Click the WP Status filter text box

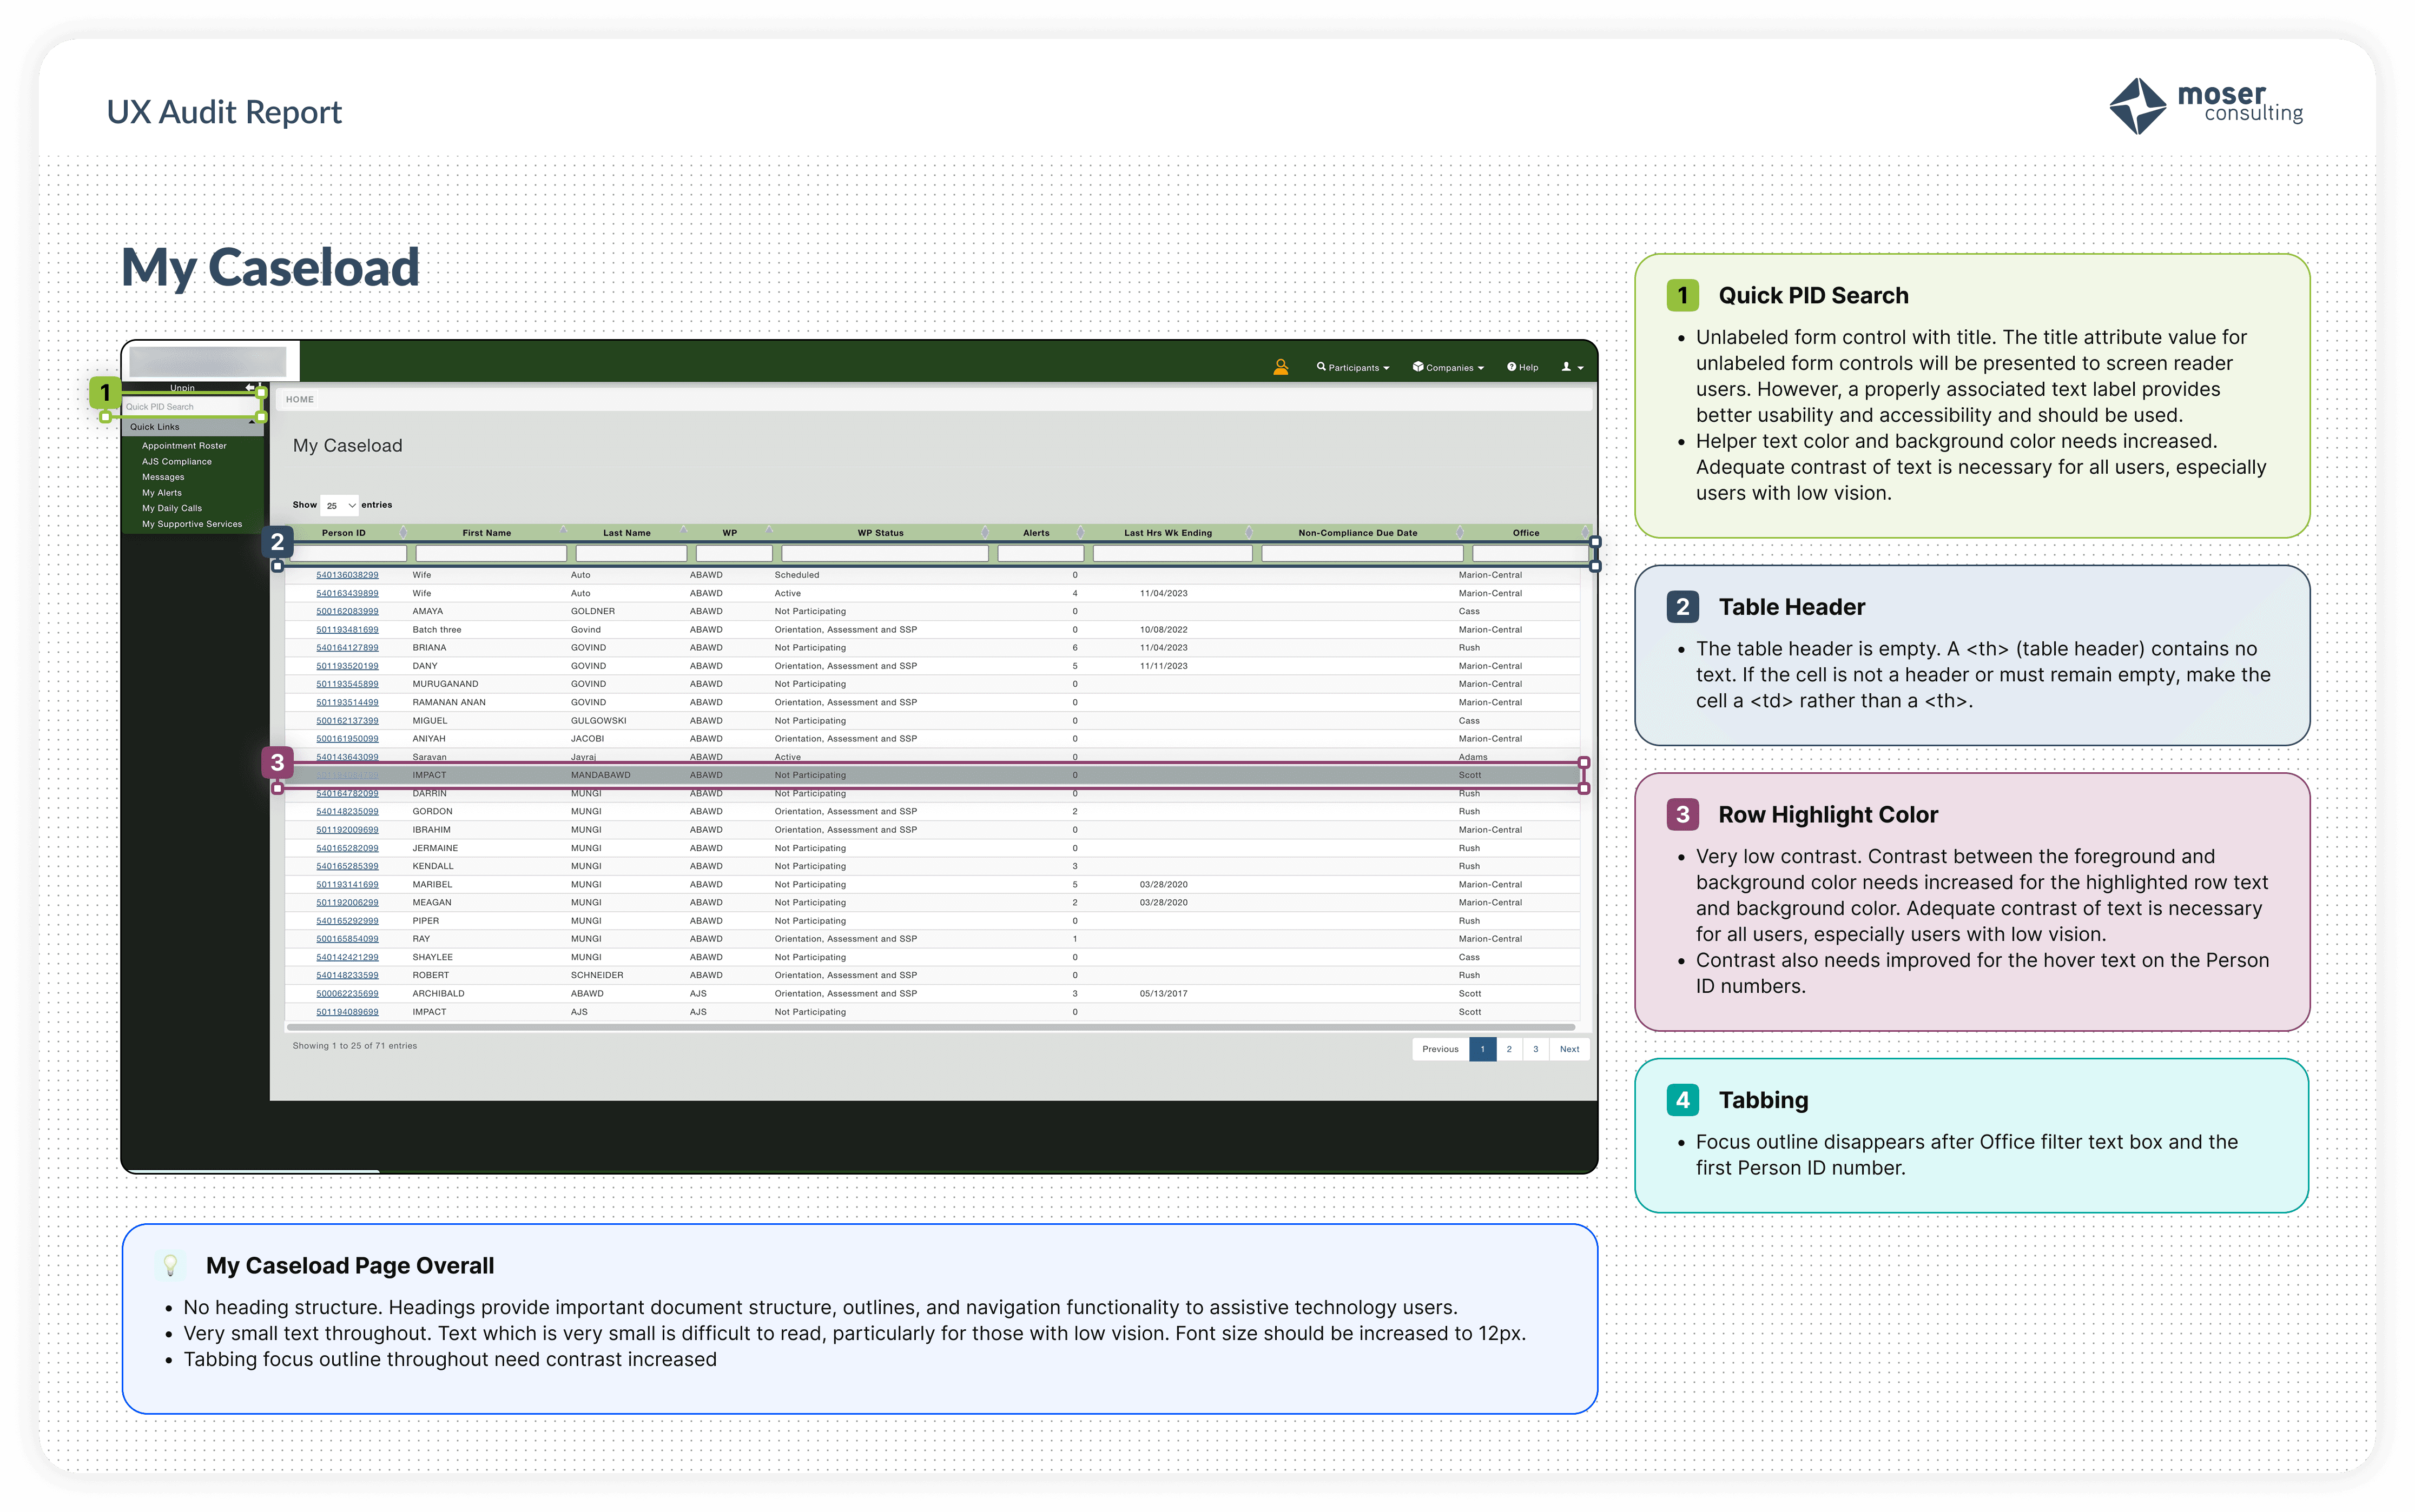tap(885, 553)
